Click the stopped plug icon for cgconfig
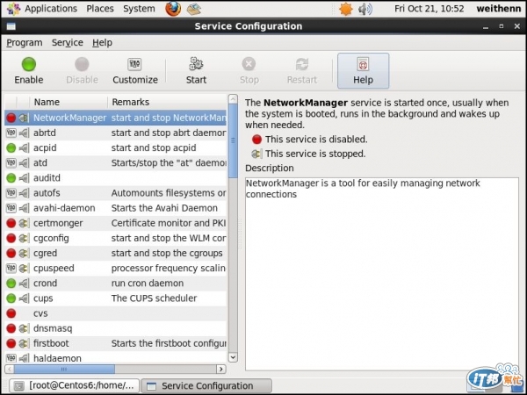527x395 pixels. coord(24,238)
